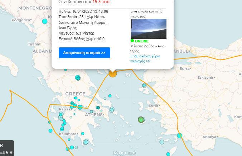Screen dimensions: 242x156
Task: Click the 'Απομόνωση σεισμού >>' button
Action: click(84, 53)
